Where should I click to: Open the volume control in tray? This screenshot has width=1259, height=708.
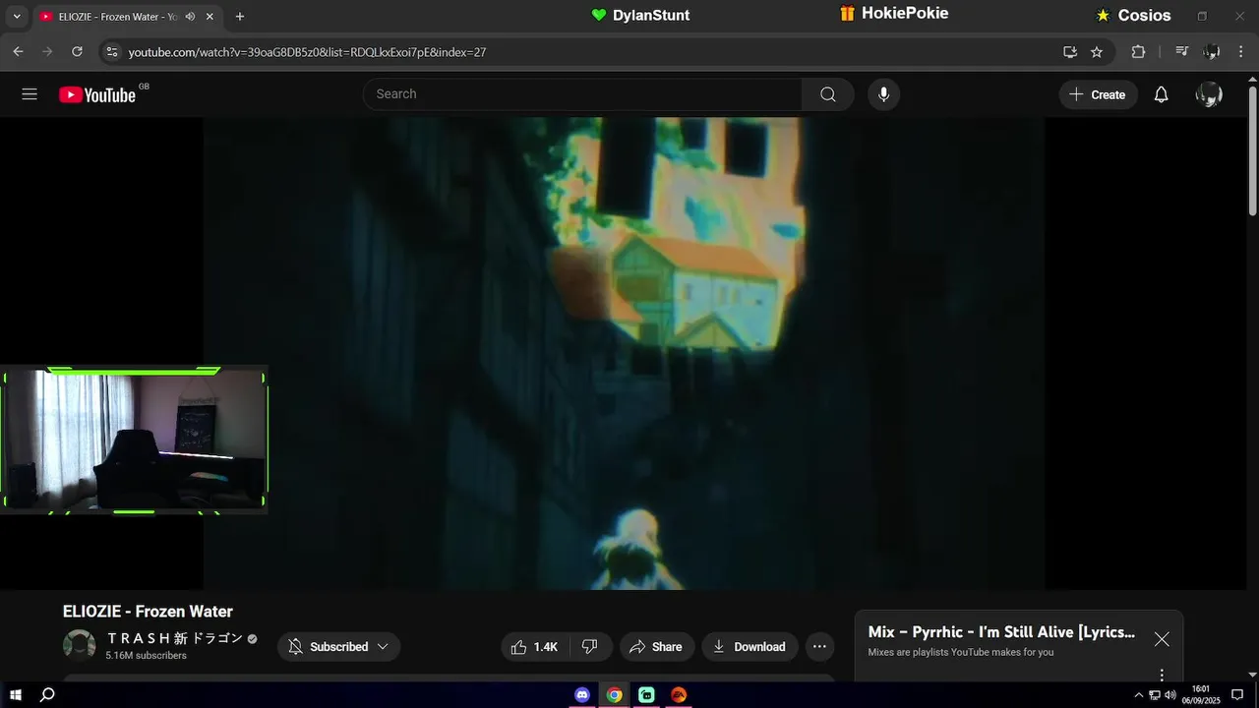1169,695
